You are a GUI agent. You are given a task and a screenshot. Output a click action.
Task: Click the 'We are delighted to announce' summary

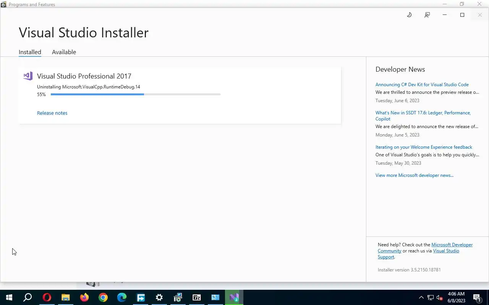click(x=427, y=127)
